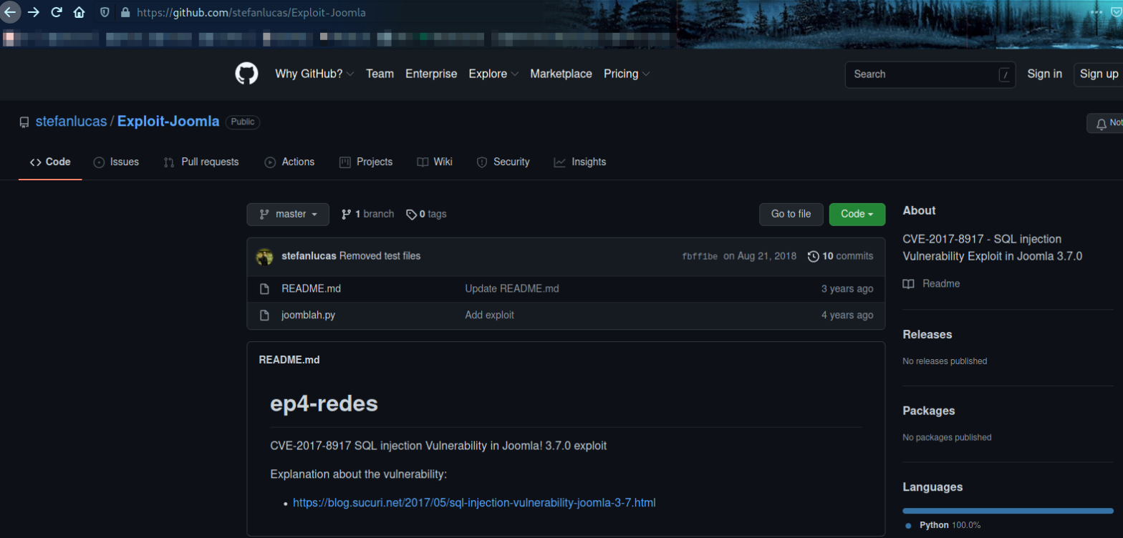
Task: Click the Sign up button
Action: [x=1099, y=74]
